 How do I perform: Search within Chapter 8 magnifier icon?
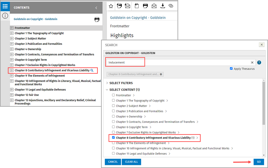tap(92, 70)
